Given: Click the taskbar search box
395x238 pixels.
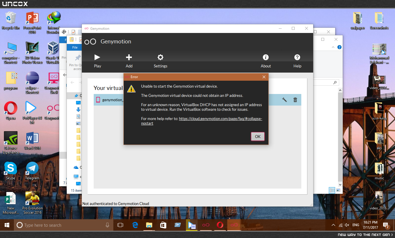Looking at the screenshot, I should [x=64, y=225].
